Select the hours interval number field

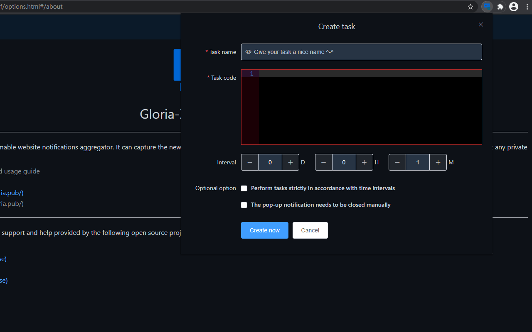(344, 162)
